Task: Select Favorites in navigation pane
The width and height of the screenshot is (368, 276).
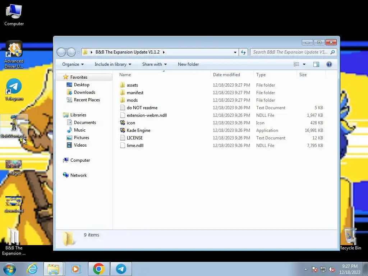Action: [79, 77]
